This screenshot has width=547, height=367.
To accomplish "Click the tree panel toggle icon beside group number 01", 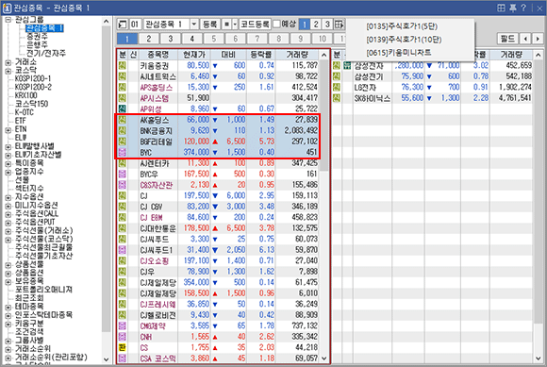I will click(x=123, y=25).
